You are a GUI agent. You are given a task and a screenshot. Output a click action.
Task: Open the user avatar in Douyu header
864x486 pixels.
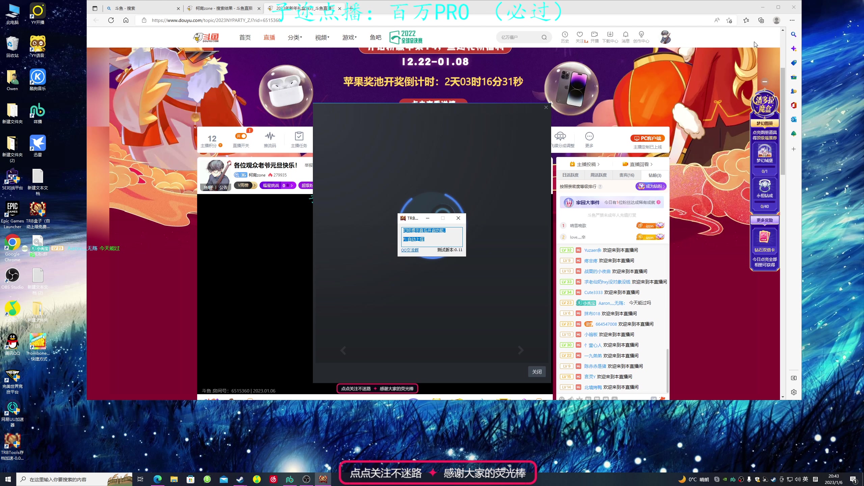tap(665, 37)
